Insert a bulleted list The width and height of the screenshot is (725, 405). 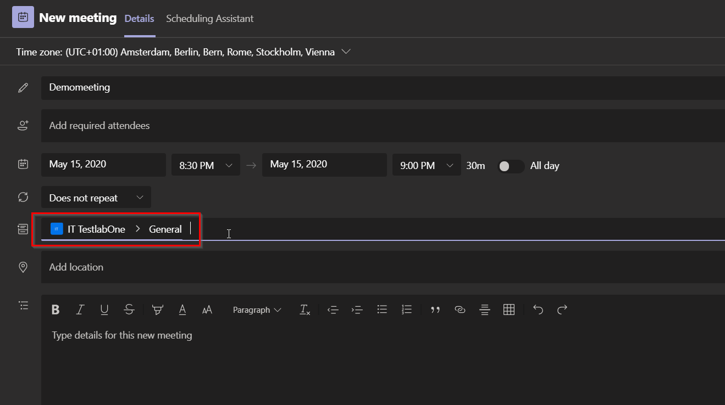(x=382, y=310)
